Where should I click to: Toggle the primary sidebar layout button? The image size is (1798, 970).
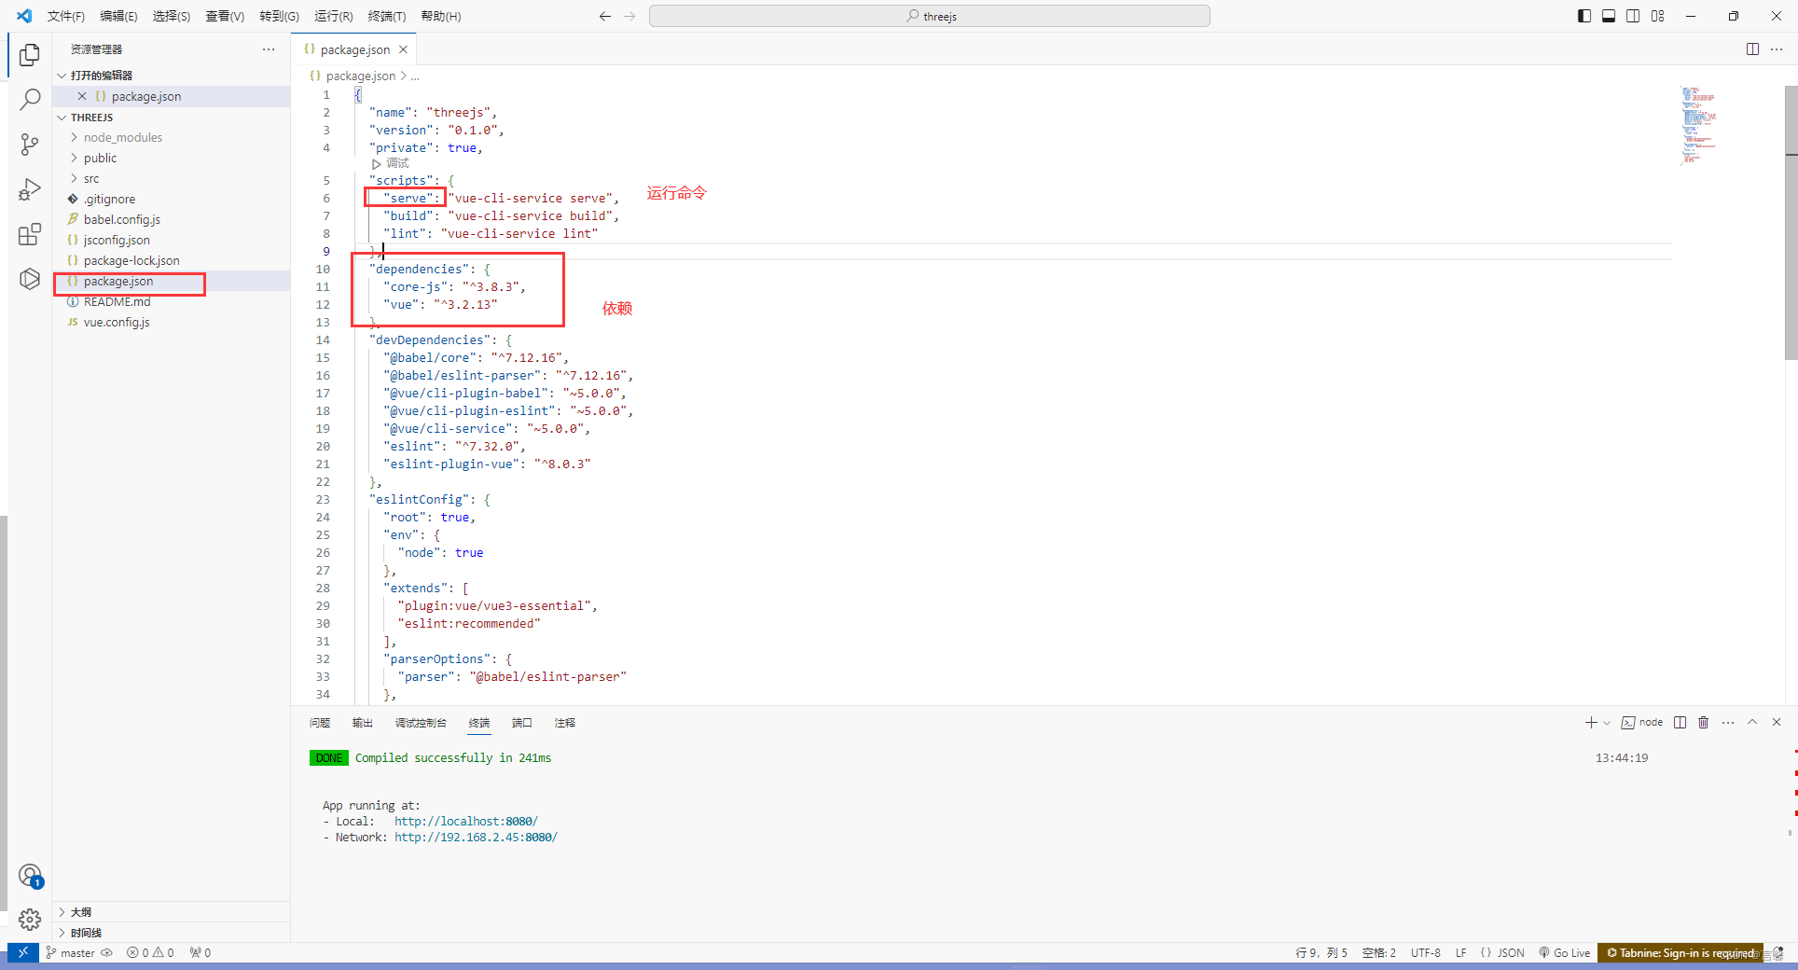click(1584, 16)
